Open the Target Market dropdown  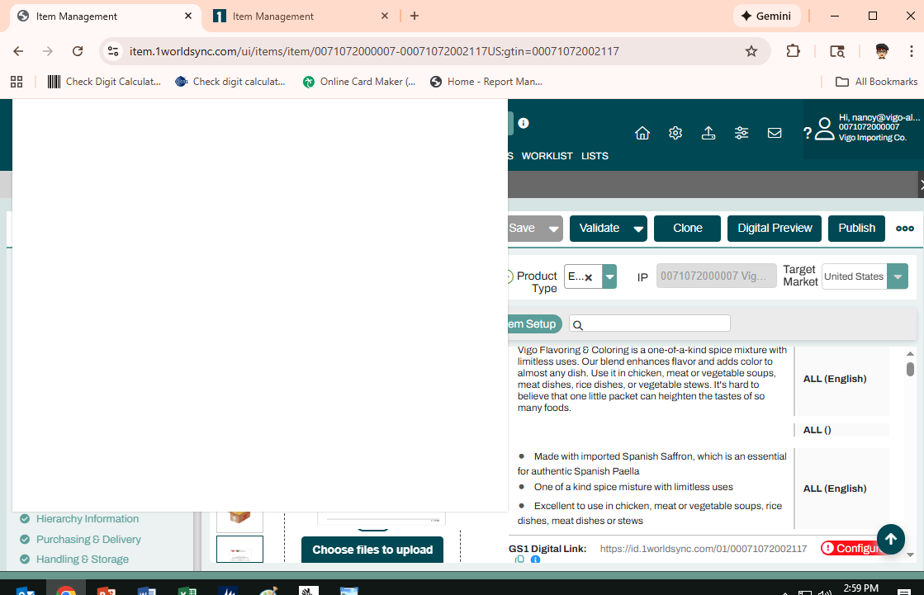897,276
